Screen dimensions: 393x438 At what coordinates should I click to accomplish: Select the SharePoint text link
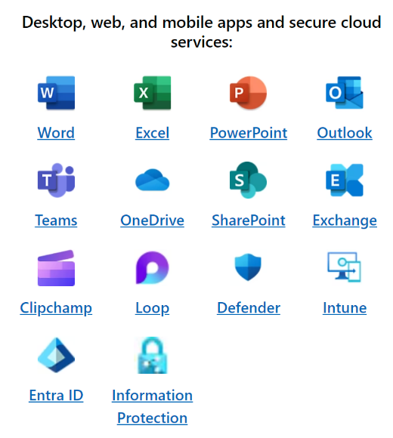click(x=249, y=221)
